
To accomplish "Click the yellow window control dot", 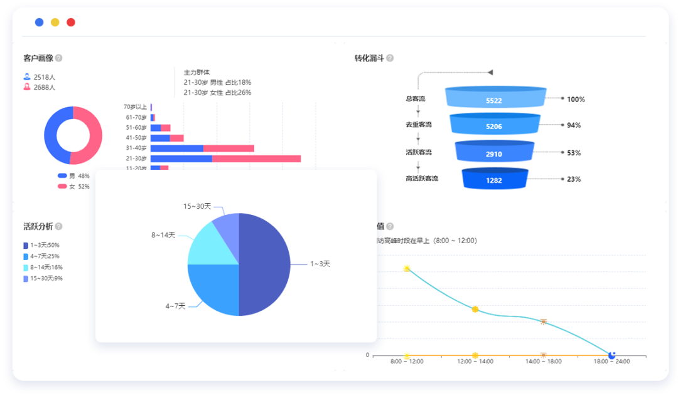I will [x=55, y=22].
